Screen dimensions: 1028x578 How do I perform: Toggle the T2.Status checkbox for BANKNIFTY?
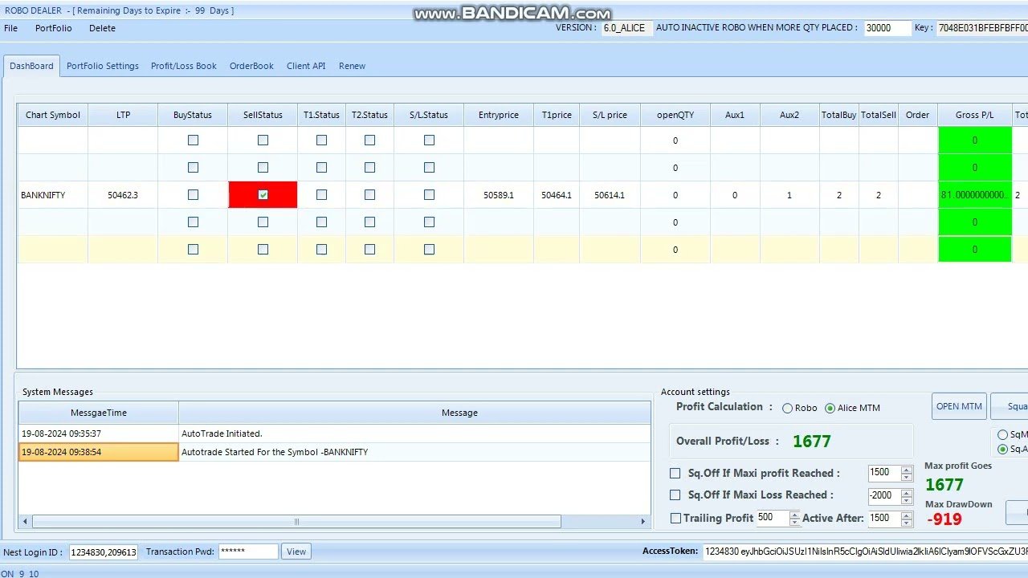coord(369,195)
